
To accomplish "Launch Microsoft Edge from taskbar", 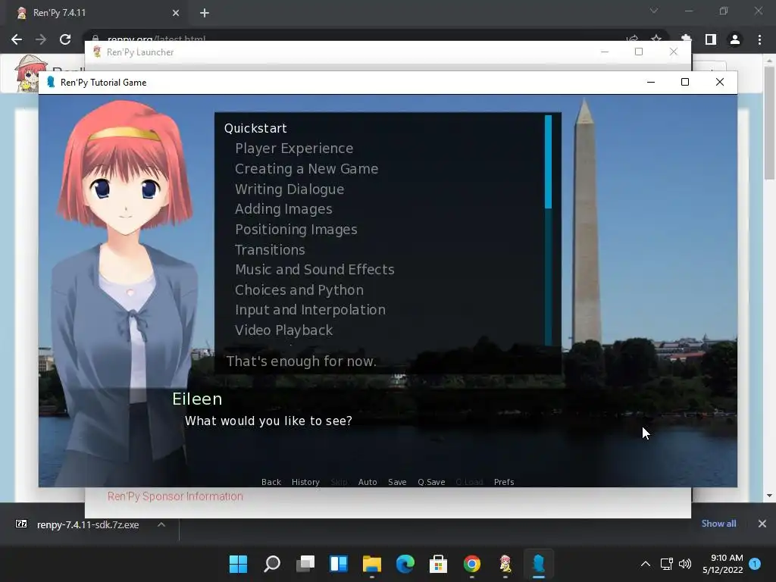I will 405,564.
